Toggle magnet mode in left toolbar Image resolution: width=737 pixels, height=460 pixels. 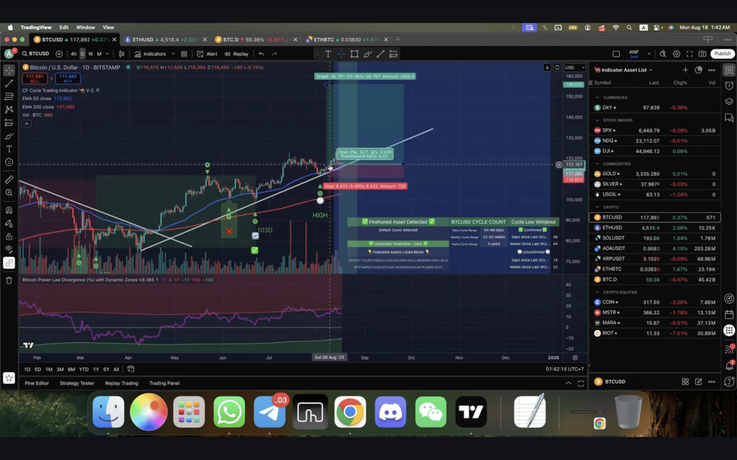9,210
